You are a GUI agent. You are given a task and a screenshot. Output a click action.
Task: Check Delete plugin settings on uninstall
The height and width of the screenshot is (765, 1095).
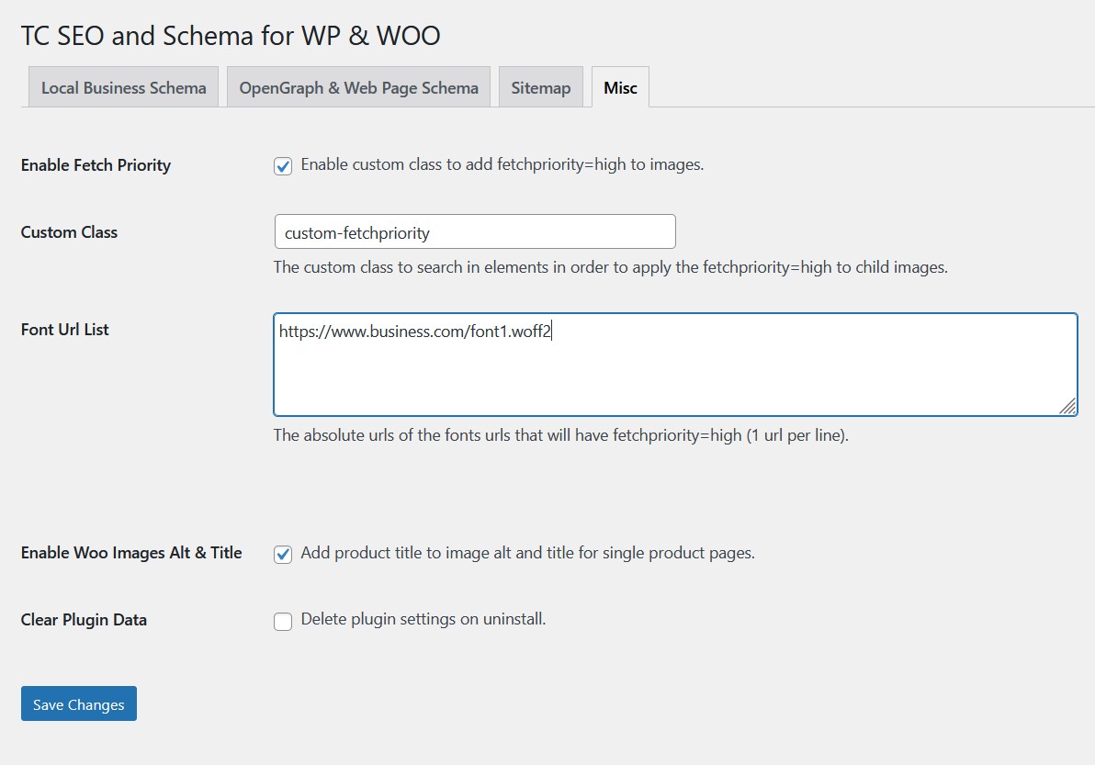coord(283,622)
